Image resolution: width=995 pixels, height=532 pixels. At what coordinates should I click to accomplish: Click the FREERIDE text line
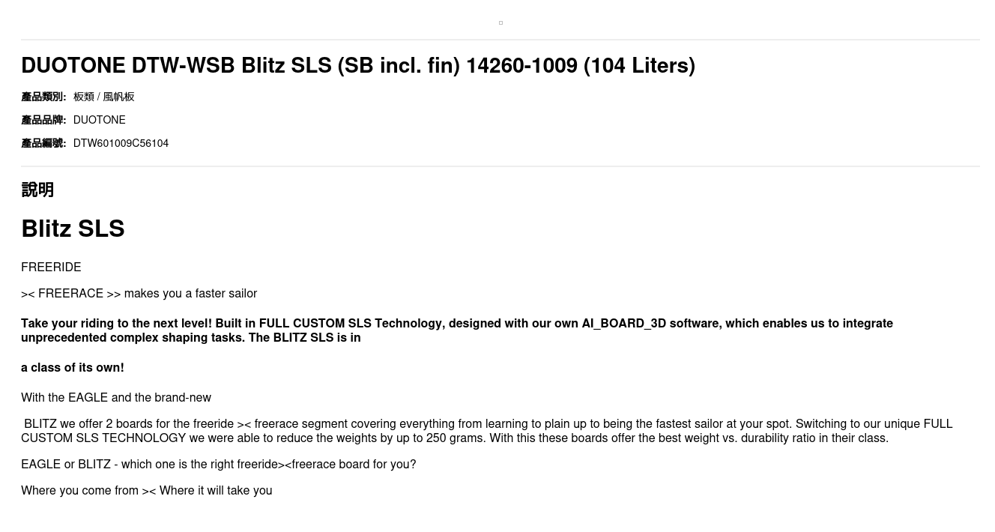tap(51, 267)
